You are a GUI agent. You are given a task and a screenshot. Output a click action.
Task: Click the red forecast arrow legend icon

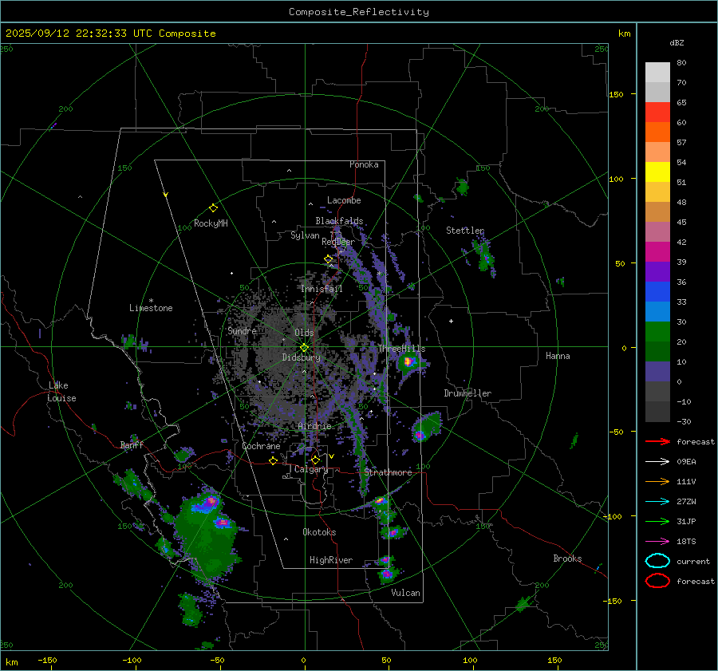657,441
